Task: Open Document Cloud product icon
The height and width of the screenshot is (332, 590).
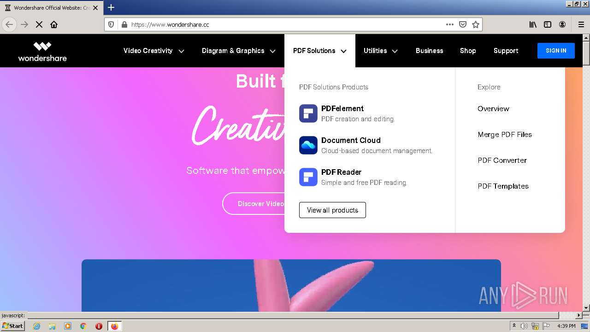Action: pos(308,145)
